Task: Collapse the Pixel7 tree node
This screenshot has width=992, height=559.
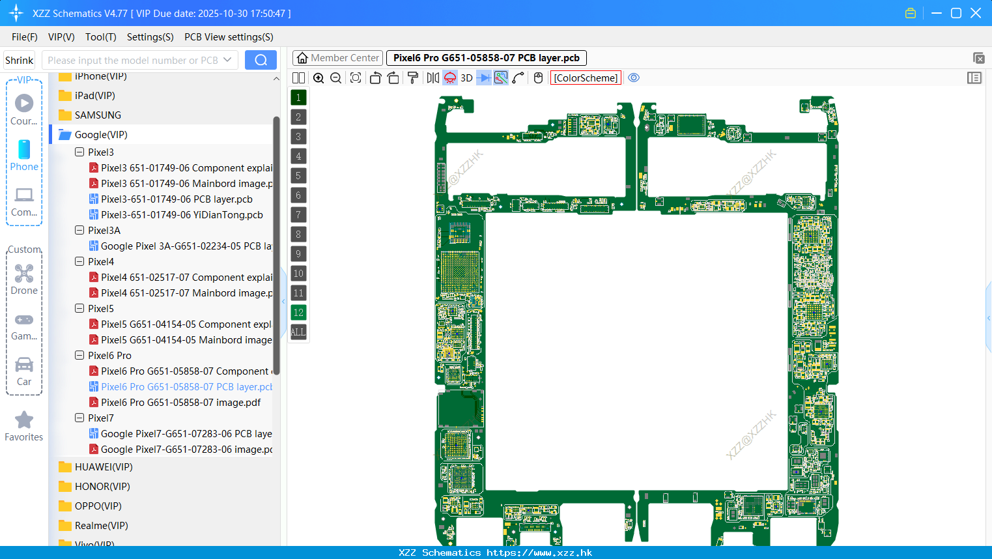Action: [79, 418]
